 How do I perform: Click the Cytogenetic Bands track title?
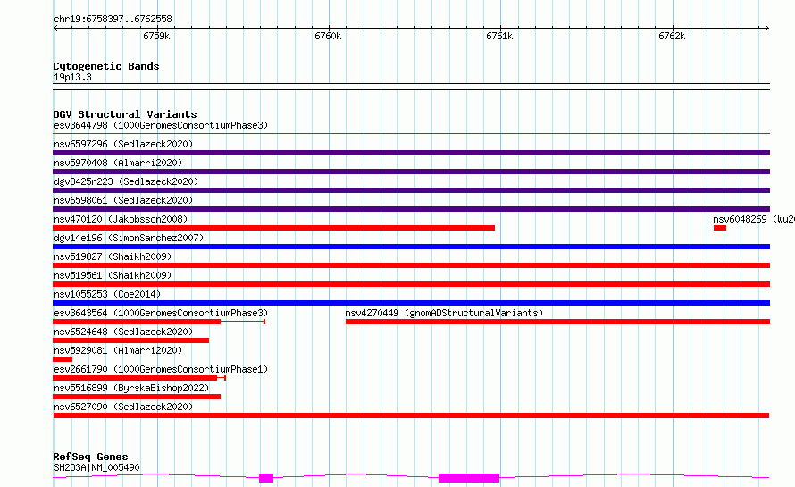[106, 66]
